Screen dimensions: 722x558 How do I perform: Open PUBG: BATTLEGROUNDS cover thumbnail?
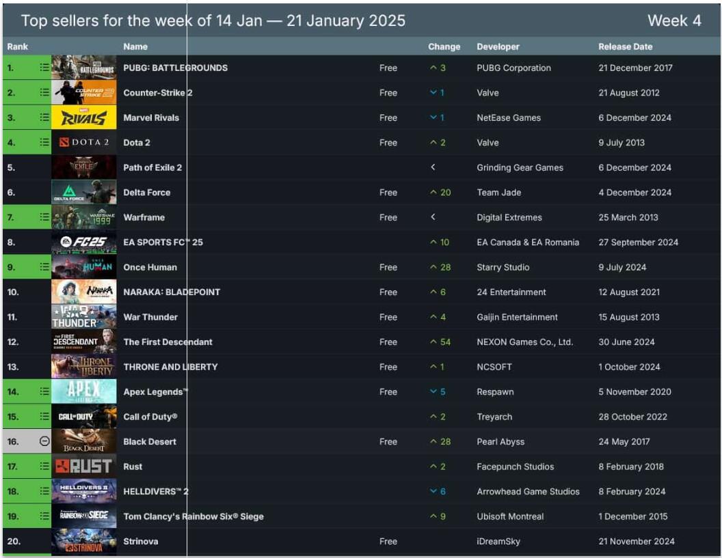point(84,68)
